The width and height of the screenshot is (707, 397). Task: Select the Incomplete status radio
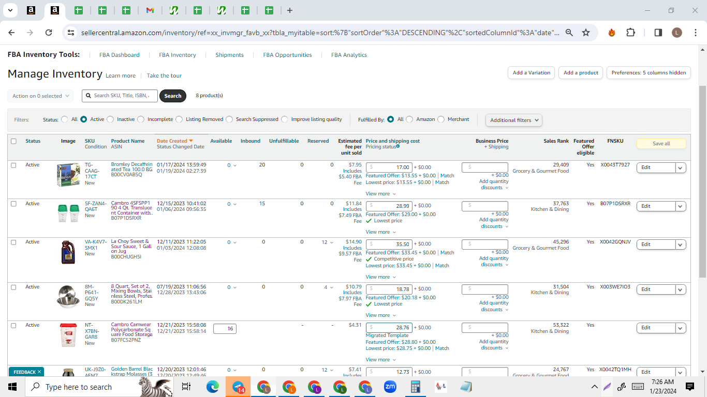coord(141,119)
